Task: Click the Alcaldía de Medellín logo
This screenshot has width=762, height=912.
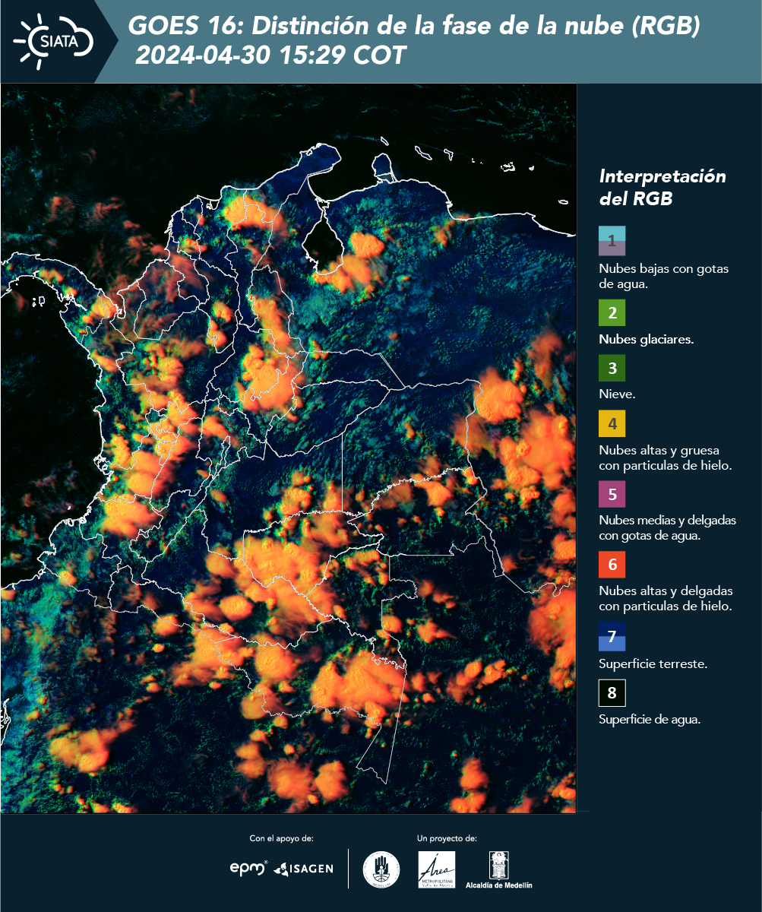Action: [x=498, y=869]
